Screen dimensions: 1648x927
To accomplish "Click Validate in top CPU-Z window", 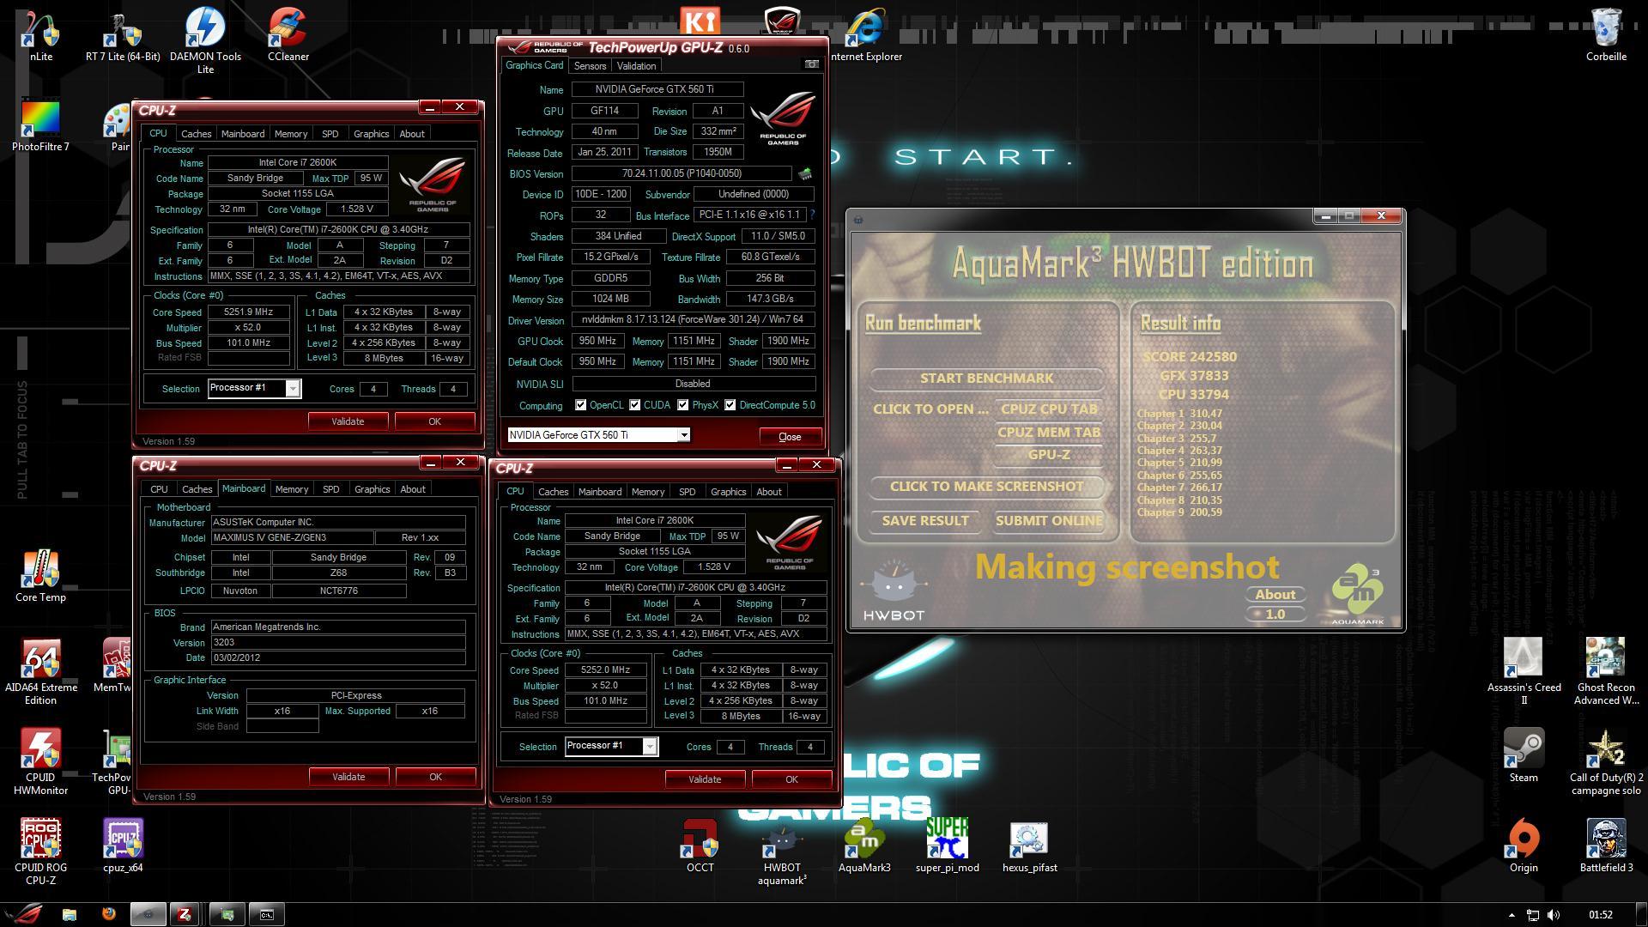I will pyautogui.click(x=348, y=421).
